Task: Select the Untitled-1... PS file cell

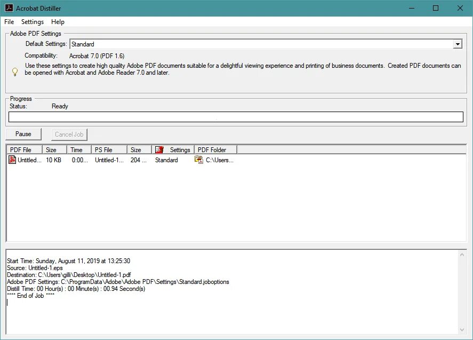Action: click(x=109, y=160)
